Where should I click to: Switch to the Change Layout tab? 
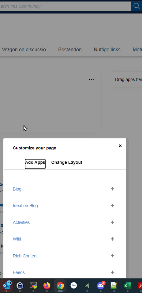point(67,162)
